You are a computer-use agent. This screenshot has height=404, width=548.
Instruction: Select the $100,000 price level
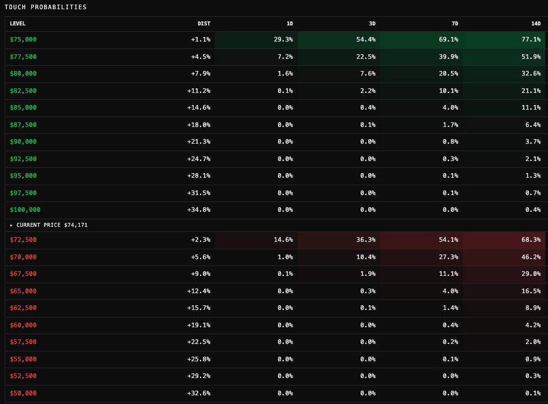(x=25, y=210)
